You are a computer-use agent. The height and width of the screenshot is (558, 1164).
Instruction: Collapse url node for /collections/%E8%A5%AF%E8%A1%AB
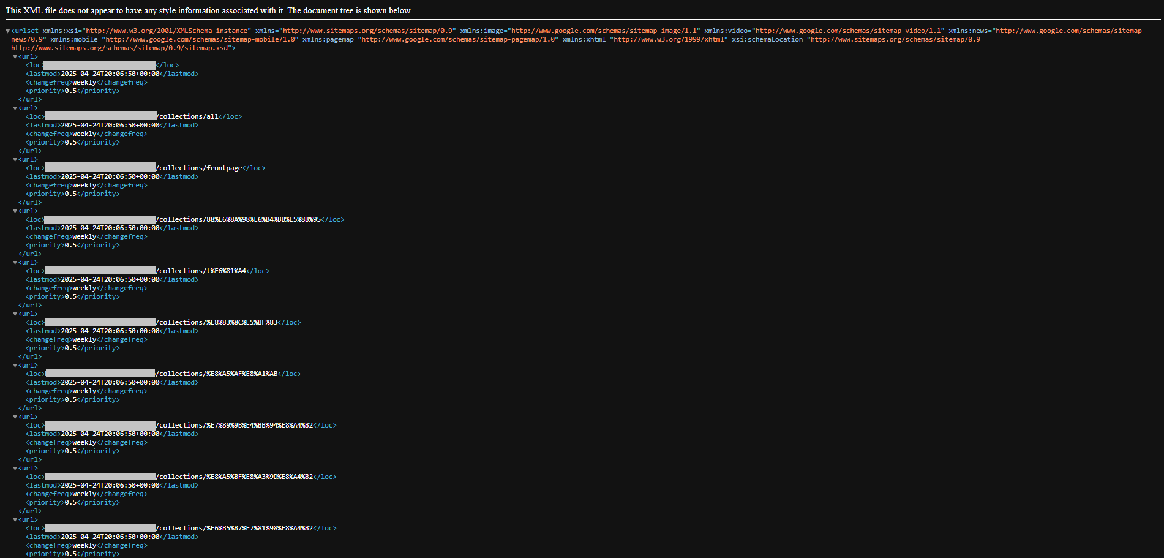coord(15,365)
